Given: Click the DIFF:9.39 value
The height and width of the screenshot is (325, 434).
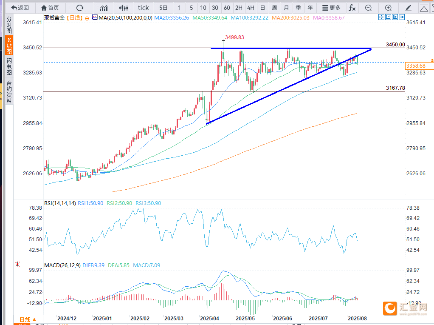Looking at the screenshot, I should [x=93, y=265].
